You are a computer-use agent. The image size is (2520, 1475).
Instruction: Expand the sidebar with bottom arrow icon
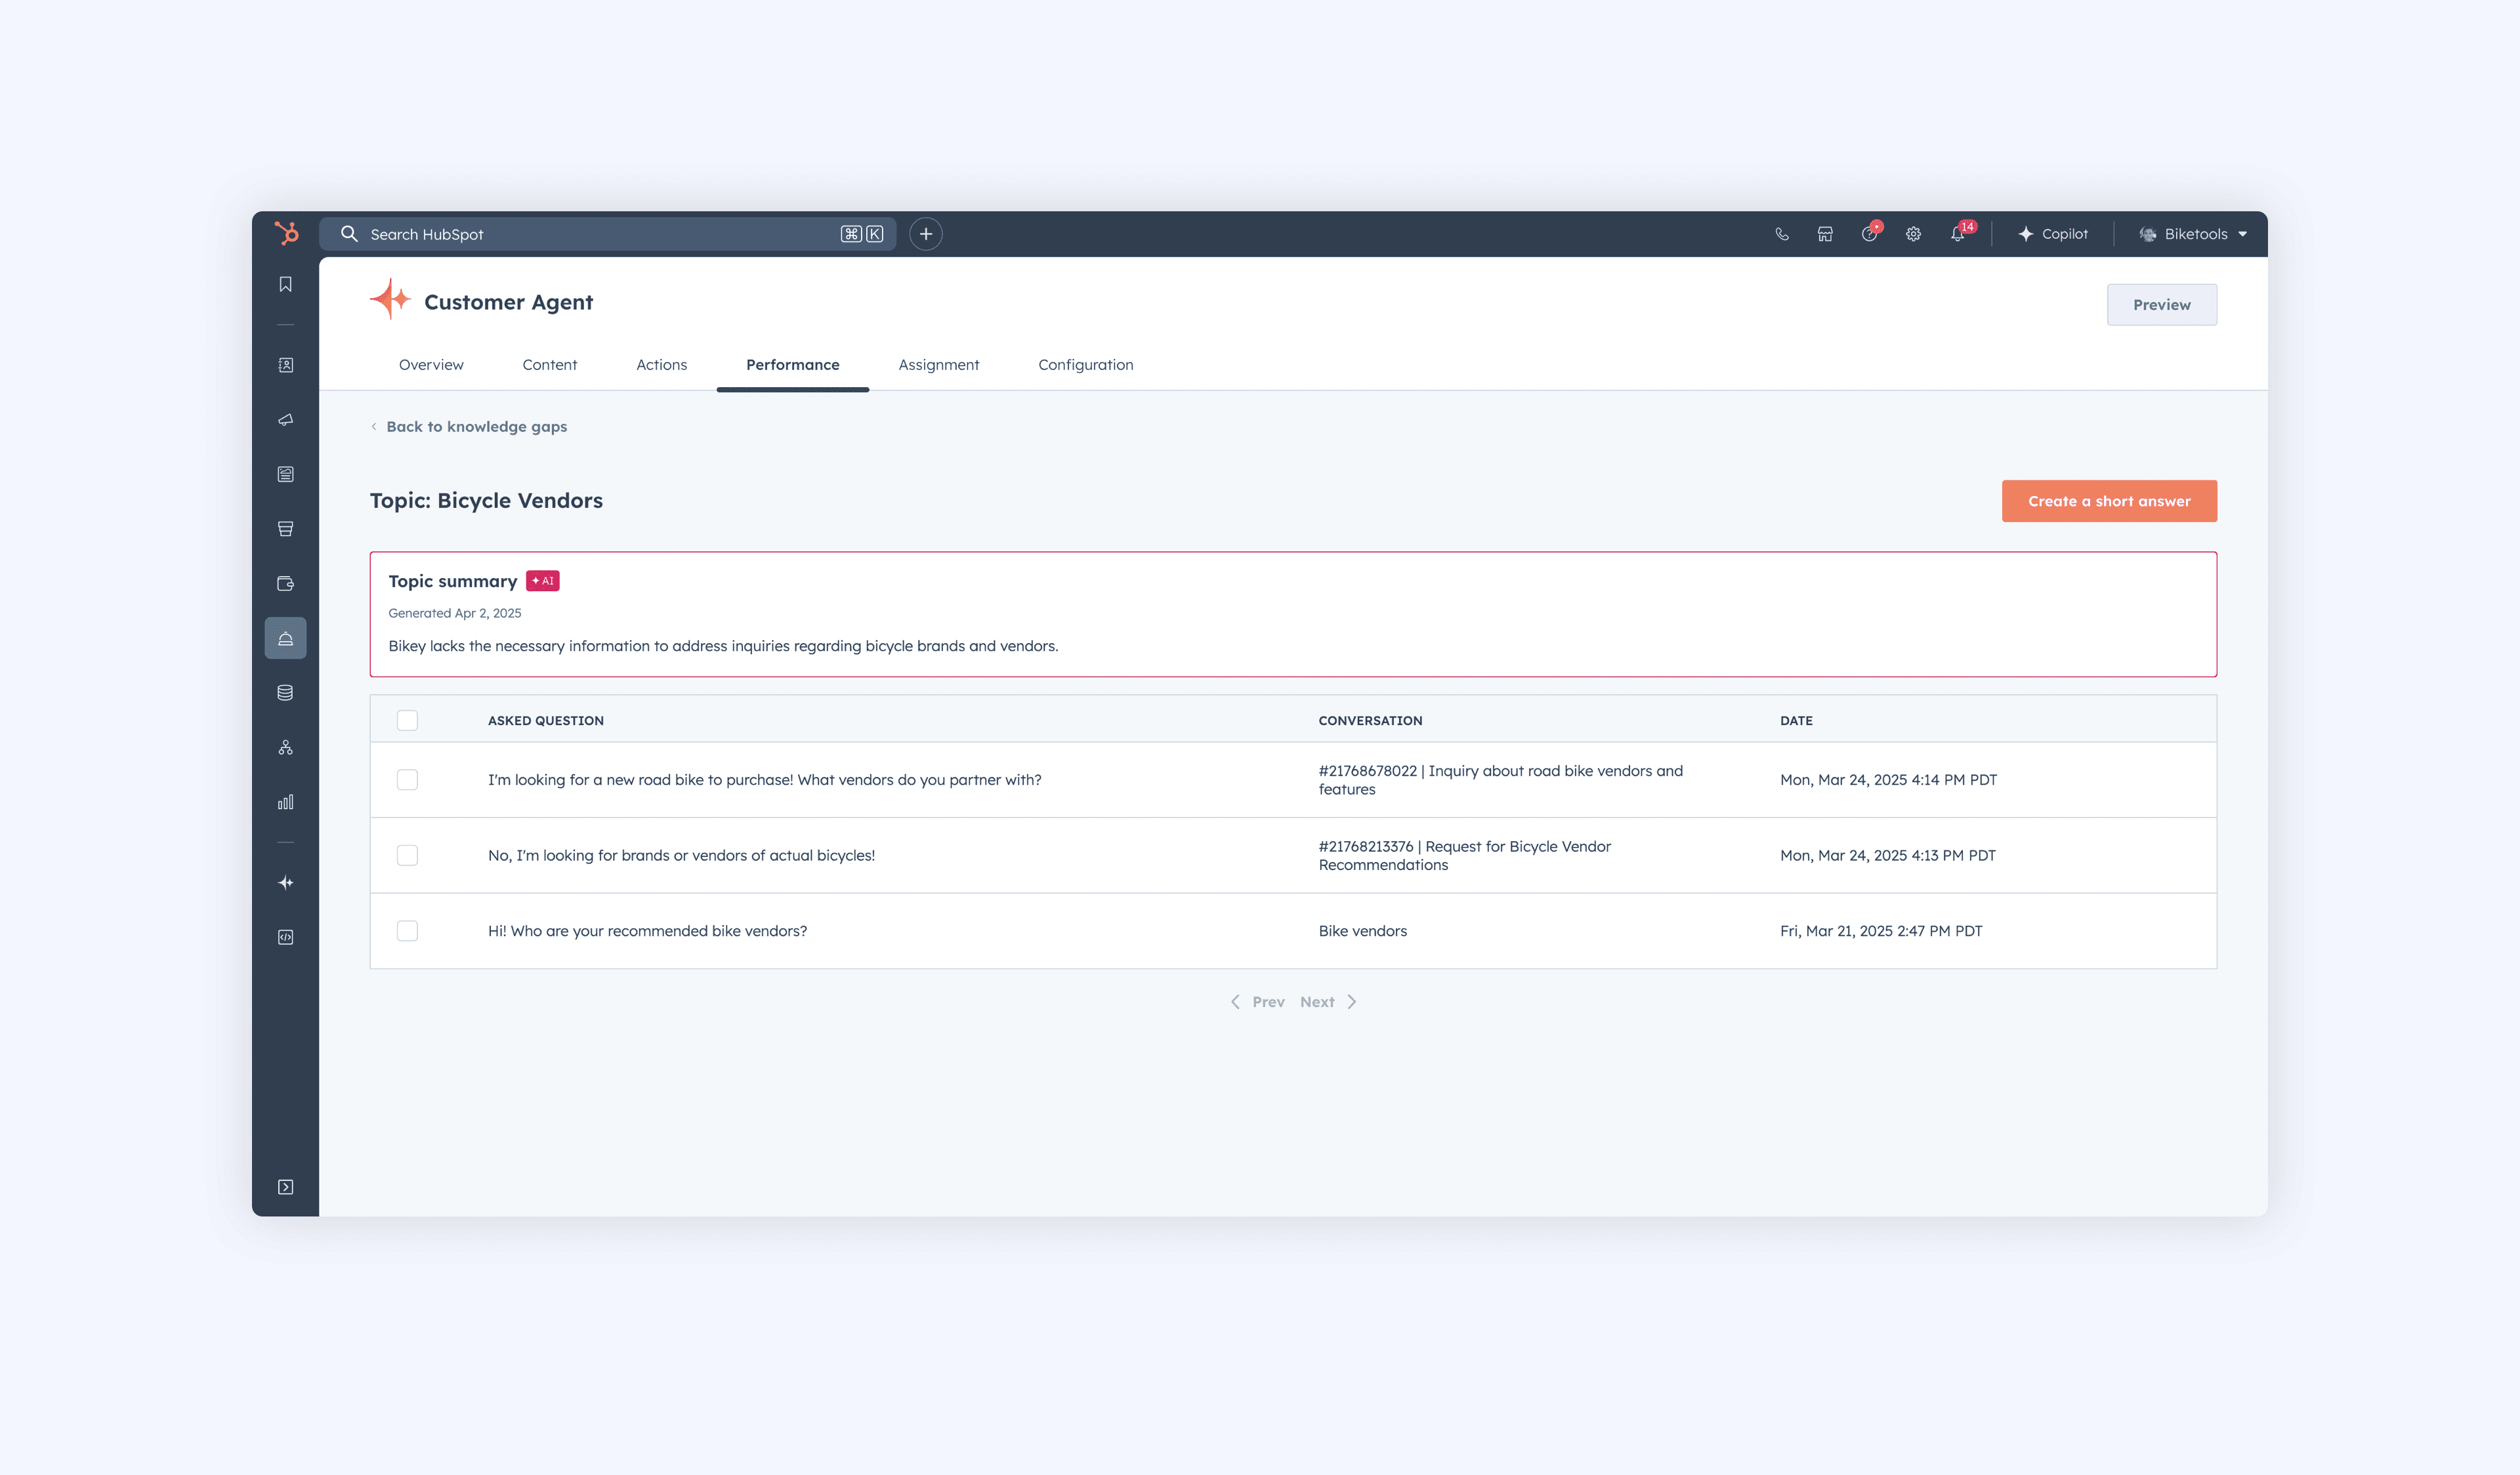click(285, 1187)
